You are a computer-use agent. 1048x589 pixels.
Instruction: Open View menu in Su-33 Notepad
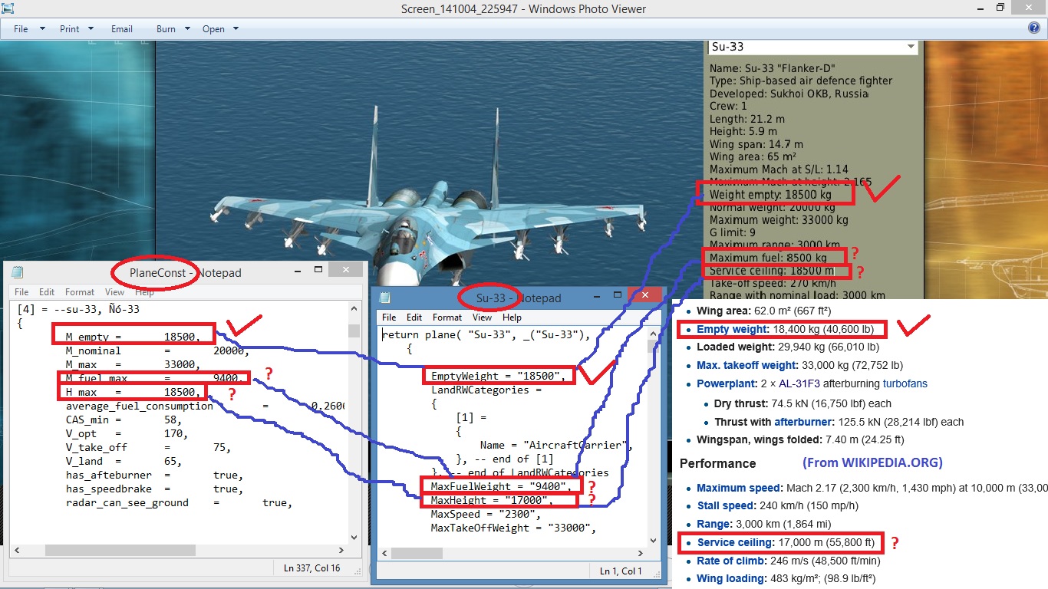[483, 317]
